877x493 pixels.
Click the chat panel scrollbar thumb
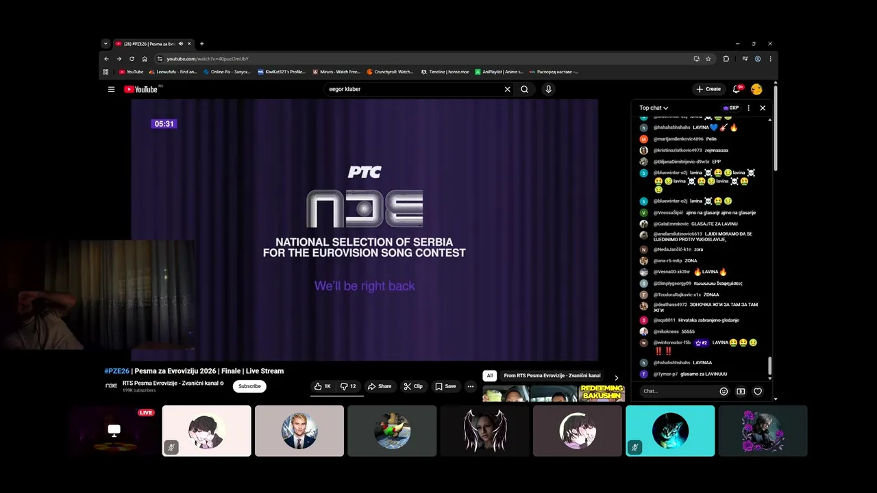tap(769, 366)
